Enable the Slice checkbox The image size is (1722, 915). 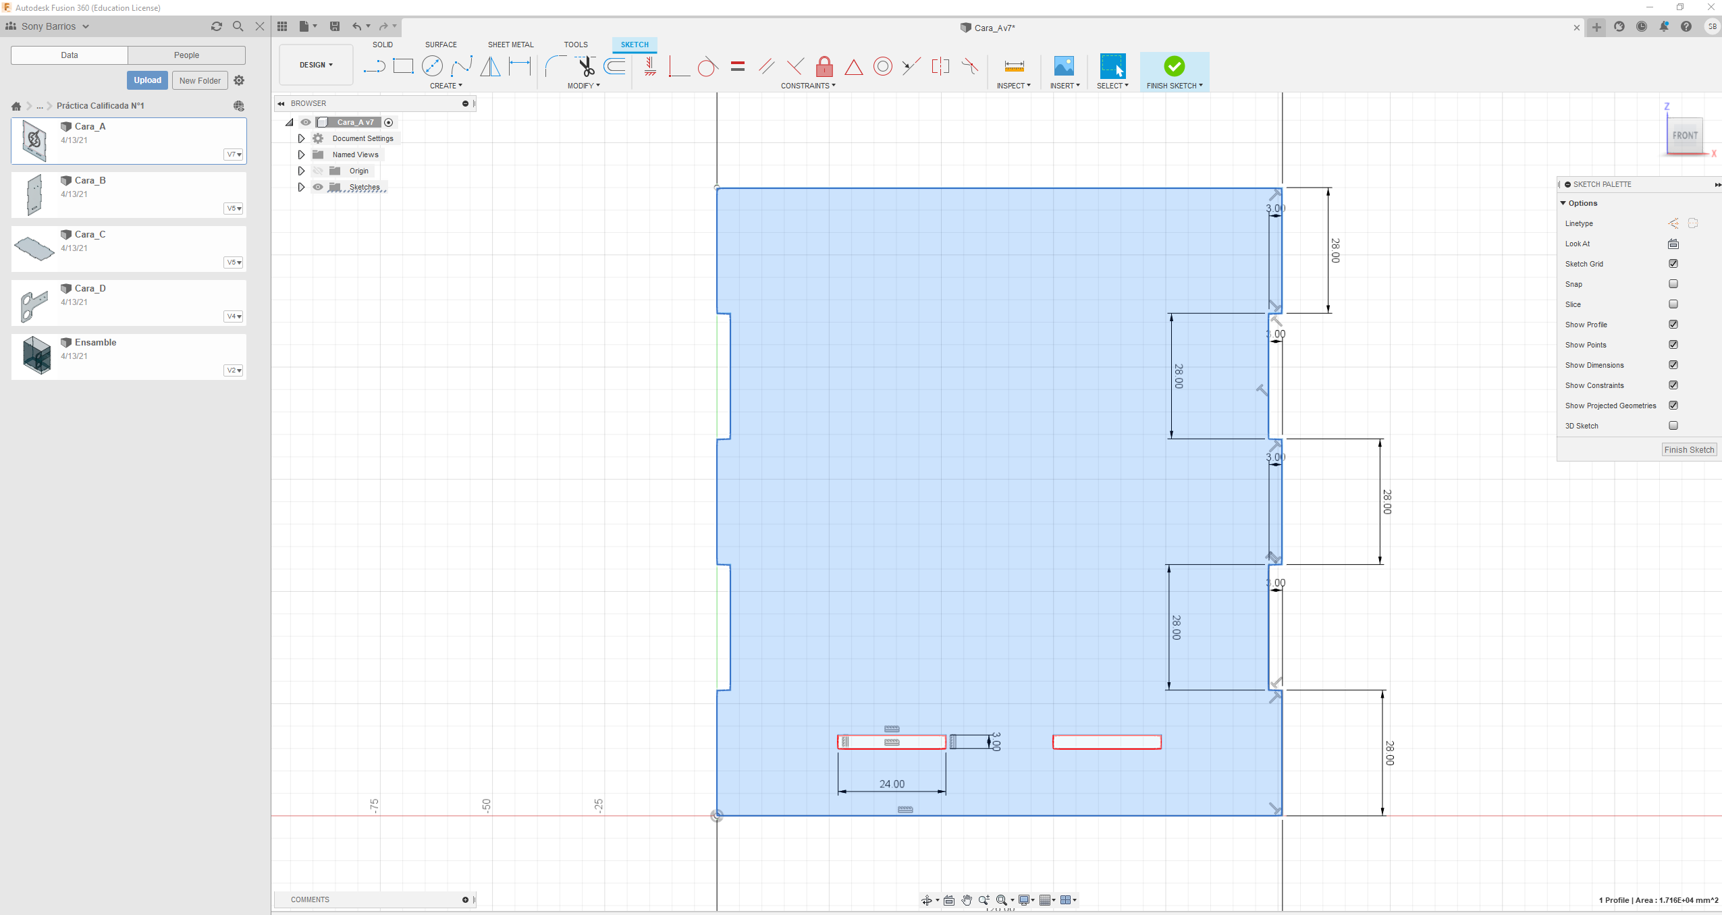[1673, 304]
